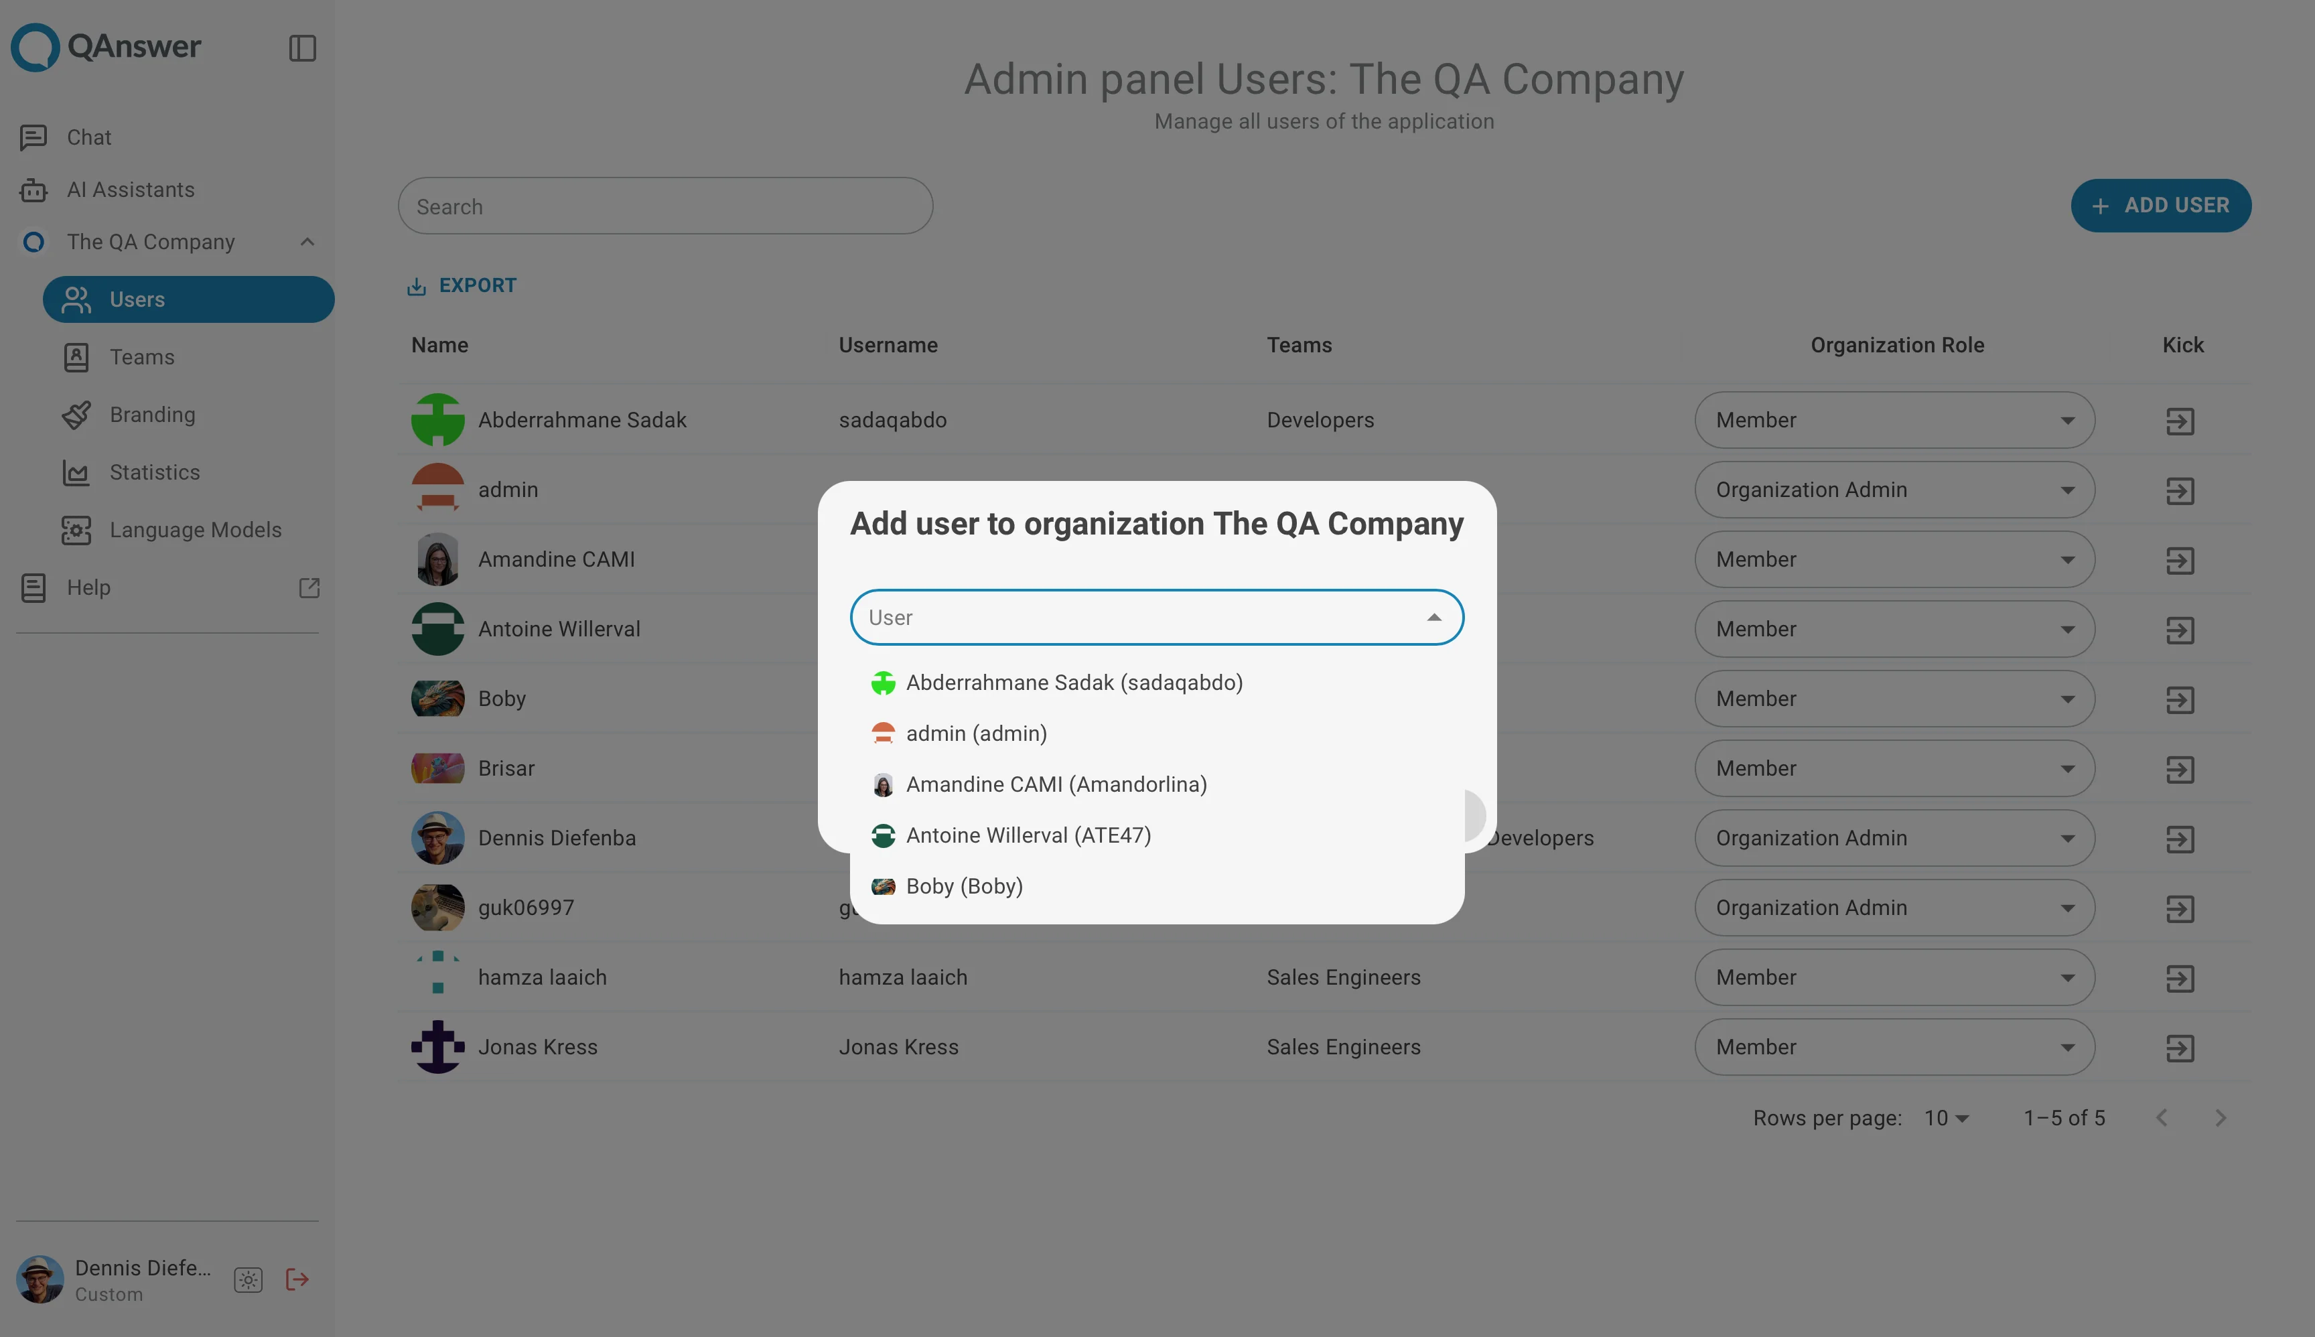Open role dropdown for Amandine CAMI

pyautogui.click(x=1894, y=559)
